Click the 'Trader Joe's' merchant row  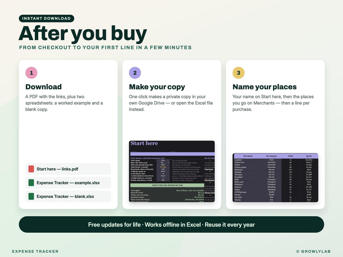tap(275, 162)
